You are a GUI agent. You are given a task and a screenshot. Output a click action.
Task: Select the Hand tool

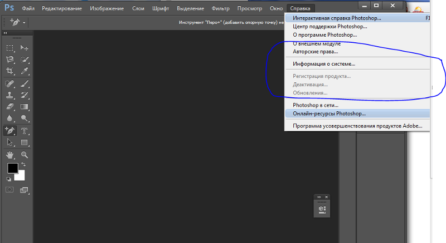click(10, 155)
